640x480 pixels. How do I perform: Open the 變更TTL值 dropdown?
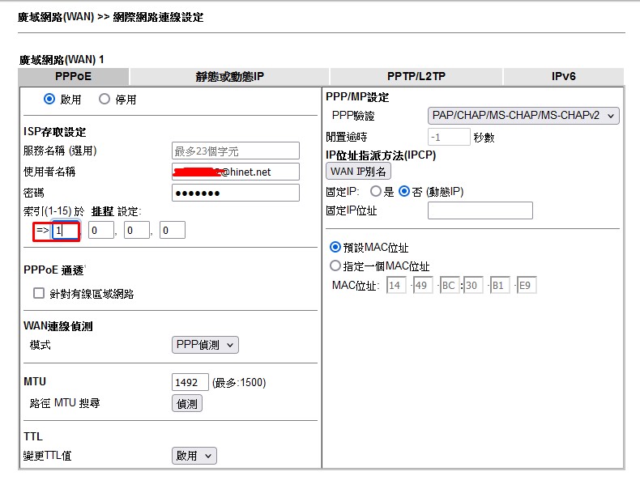coord(194,456)
